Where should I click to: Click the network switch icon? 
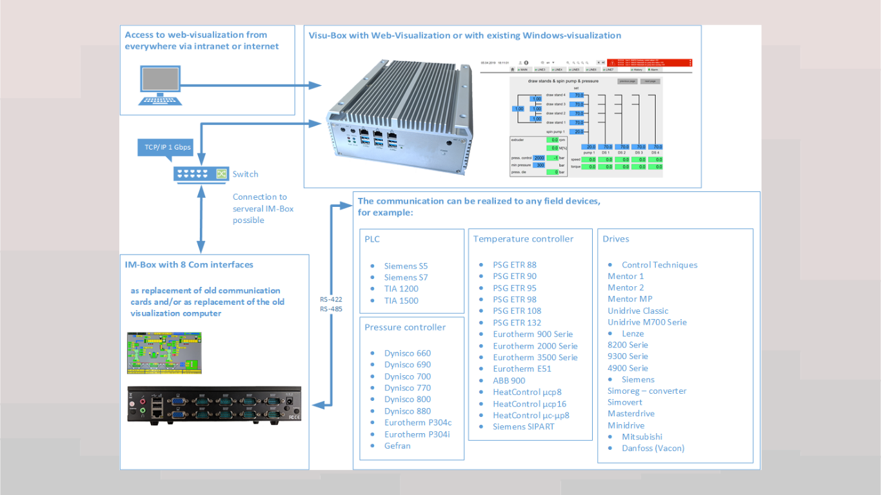(201, 174)
